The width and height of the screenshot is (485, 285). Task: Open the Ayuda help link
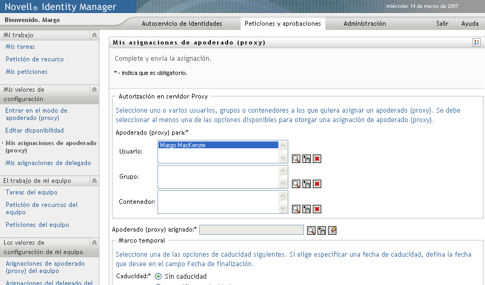point(470,24)
